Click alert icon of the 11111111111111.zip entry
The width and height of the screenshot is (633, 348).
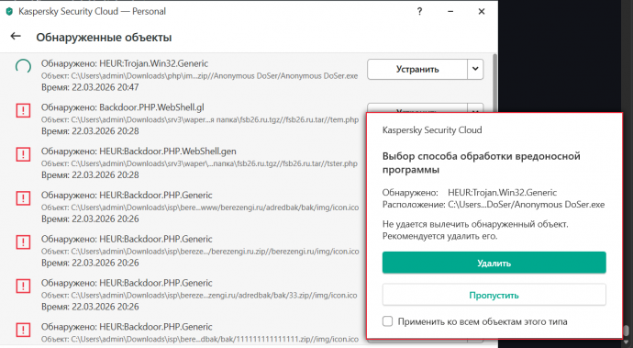(x=23, y=331)
